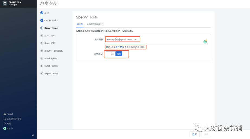Click the pattern link external icon
This screenshot has height=139, width=250.
121,47
